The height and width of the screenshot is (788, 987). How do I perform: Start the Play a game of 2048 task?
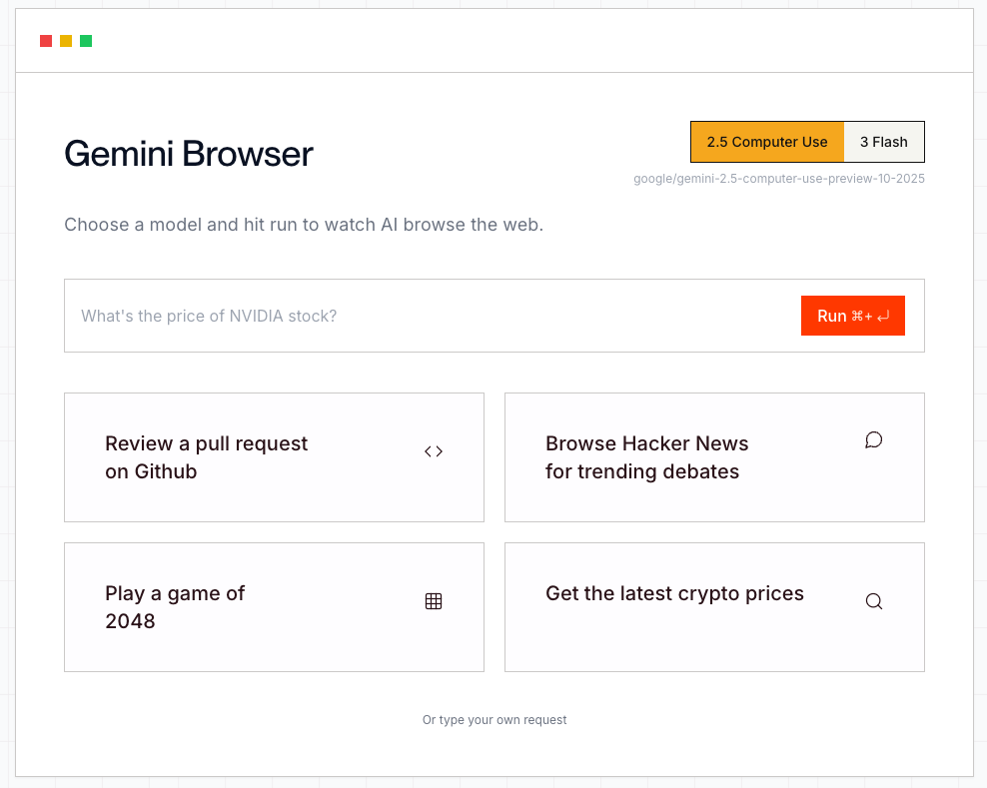point(274,607)
